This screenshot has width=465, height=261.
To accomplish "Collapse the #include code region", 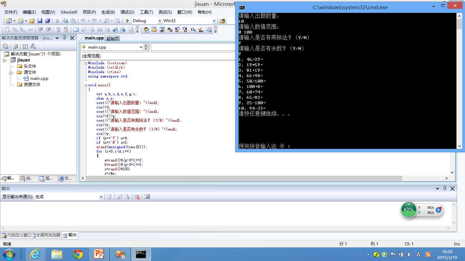I will pos(86,63).
